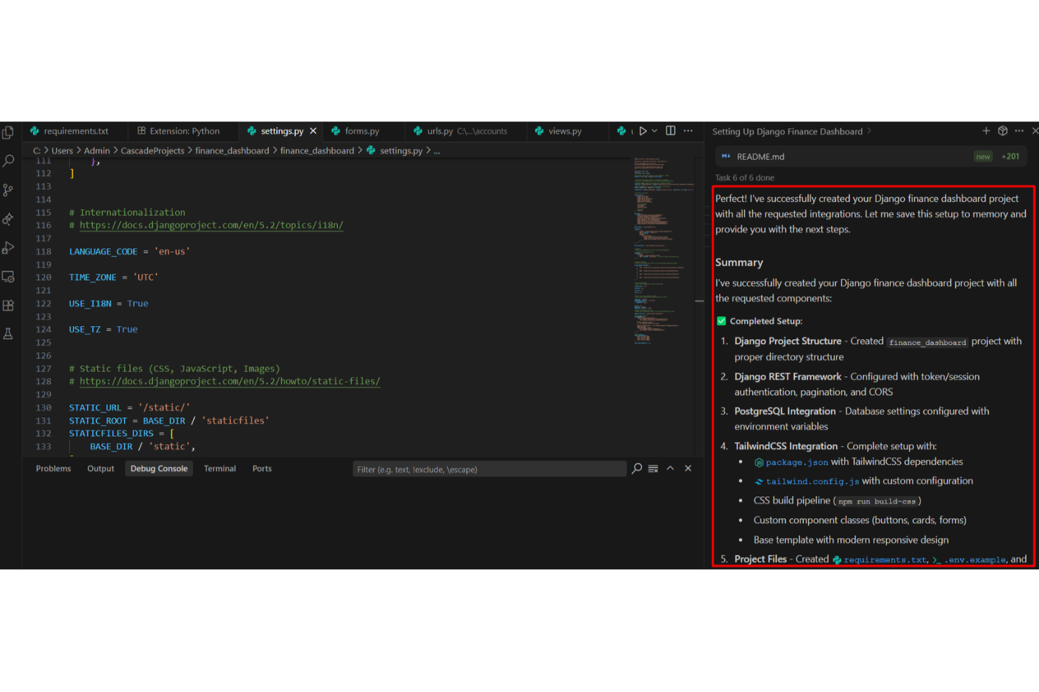Open the Testing flask icon
This screenshot has width=1039, height=692.
pos(8,334)
